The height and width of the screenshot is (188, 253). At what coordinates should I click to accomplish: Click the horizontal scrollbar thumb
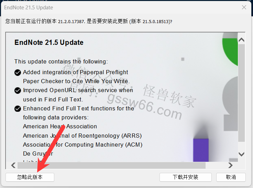click(111, 165)
